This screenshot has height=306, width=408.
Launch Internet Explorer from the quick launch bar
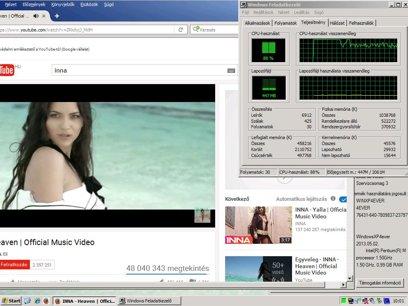(37, 301)
